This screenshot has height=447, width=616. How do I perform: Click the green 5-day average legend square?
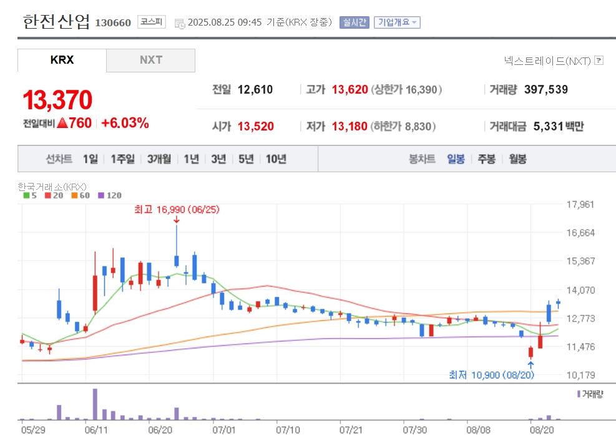coord(26,195)
